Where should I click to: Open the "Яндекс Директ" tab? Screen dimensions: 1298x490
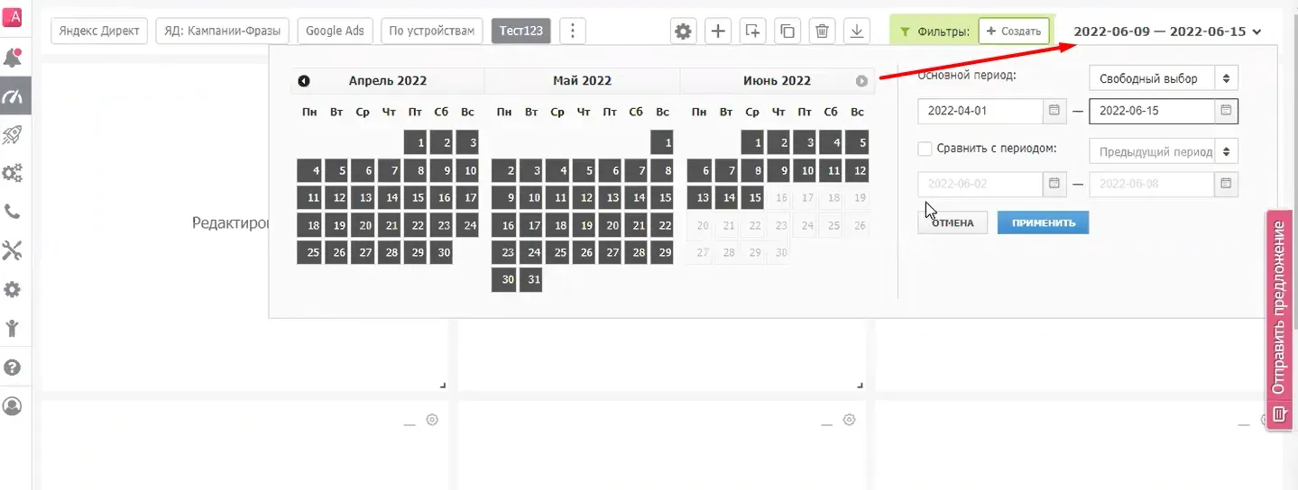coord(99,31)
